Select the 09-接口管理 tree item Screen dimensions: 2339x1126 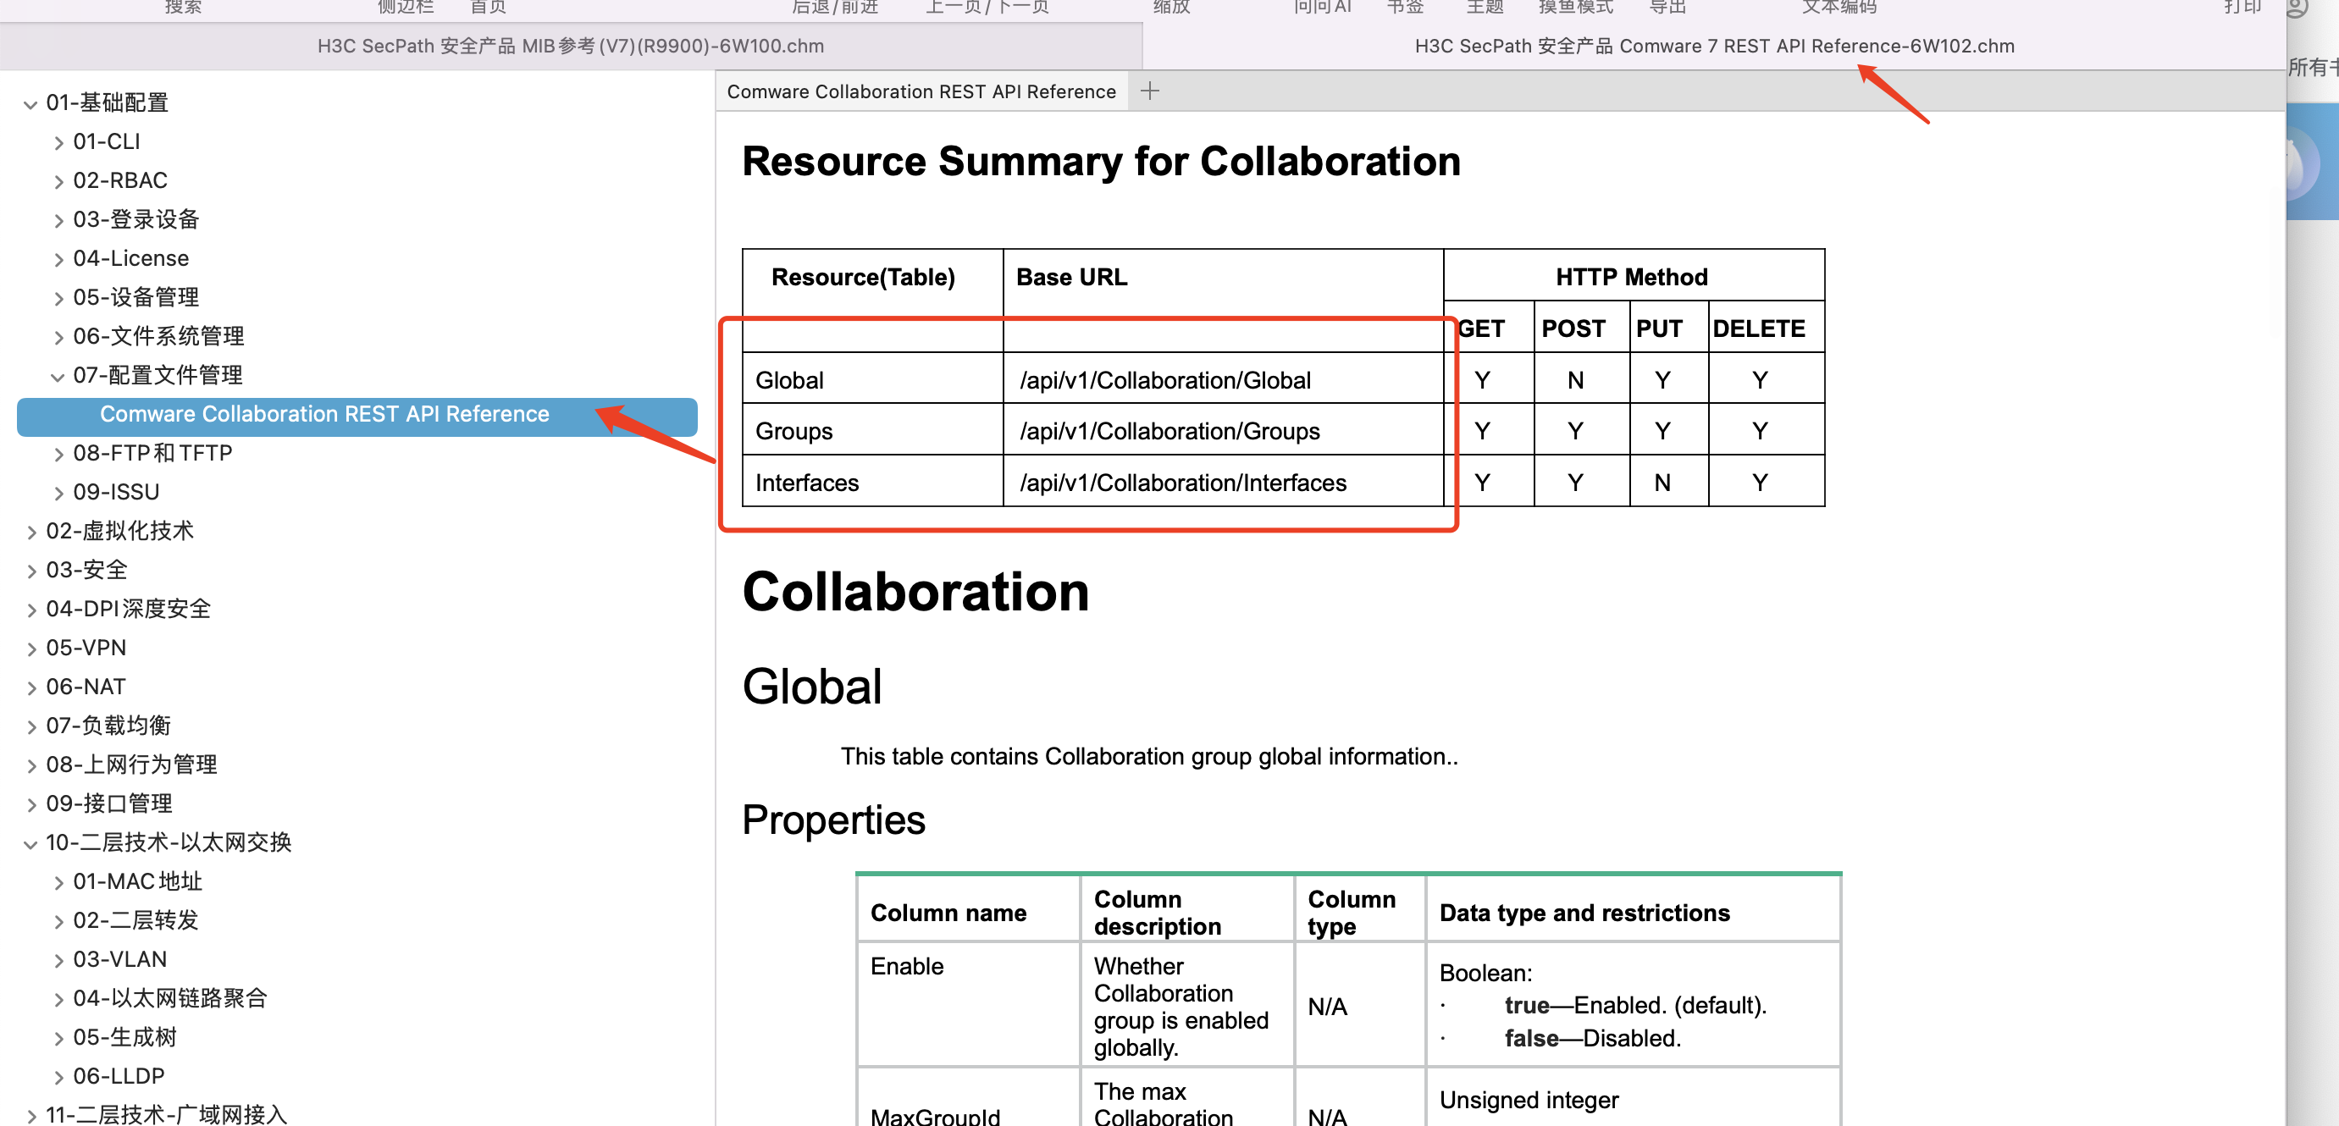pos(109,804)
